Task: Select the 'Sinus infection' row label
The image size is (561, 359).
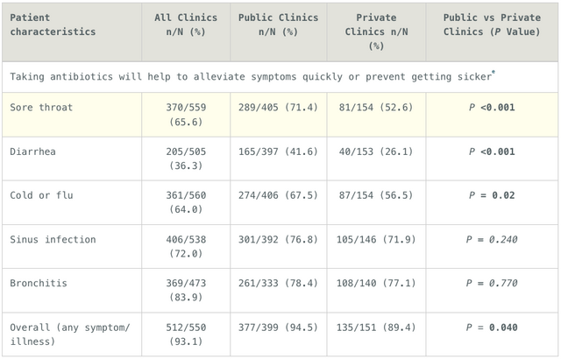Action: 53,239
